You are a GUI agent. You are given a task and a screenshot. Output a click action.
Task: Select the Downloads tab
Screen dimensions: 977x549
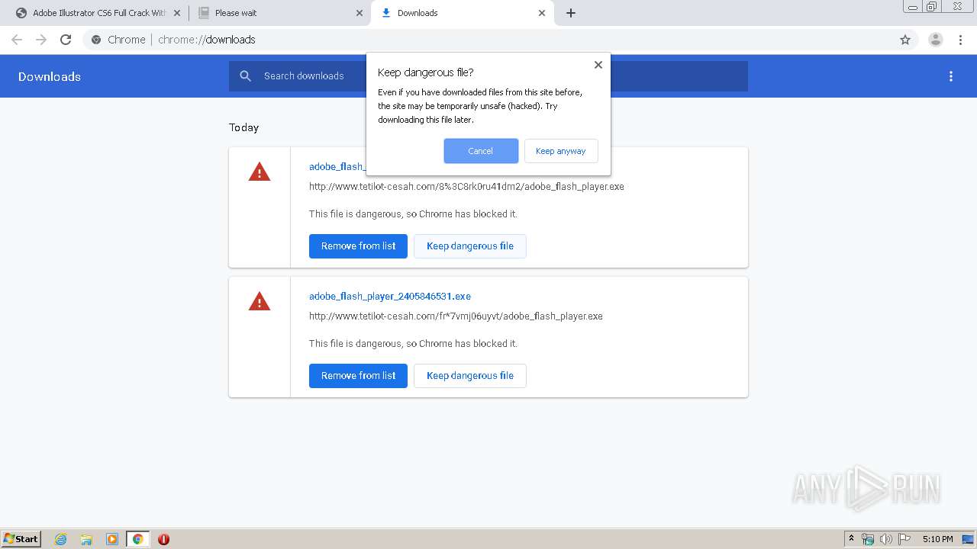[462, 13]
